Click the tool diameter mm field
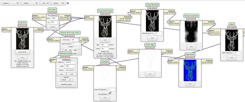This screenshot has height=102, width=245. coord(54,18)
